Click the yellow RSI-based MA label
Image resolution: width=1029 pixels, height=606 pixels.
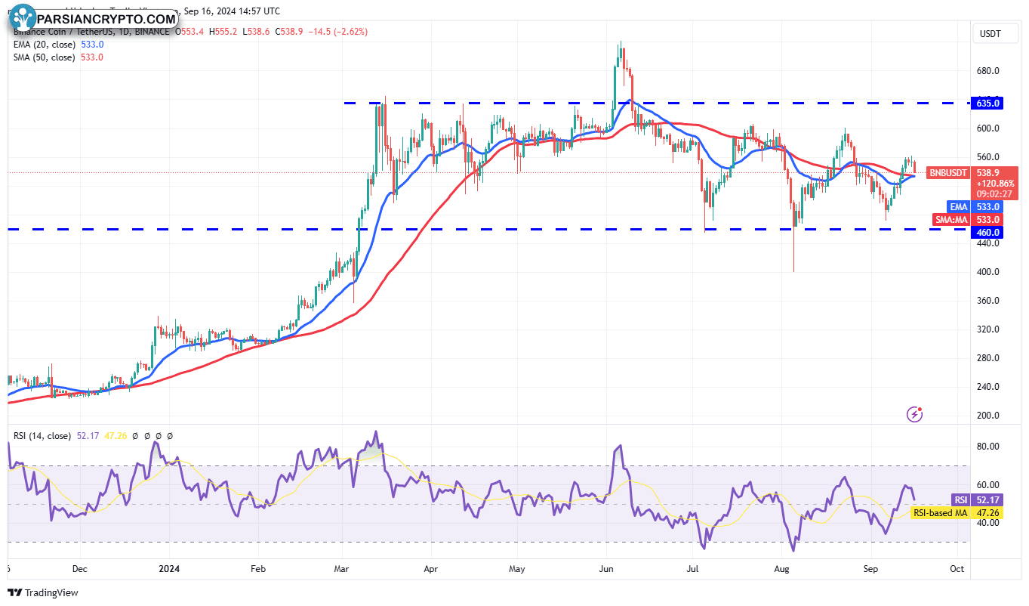click(x=940, y=512)
